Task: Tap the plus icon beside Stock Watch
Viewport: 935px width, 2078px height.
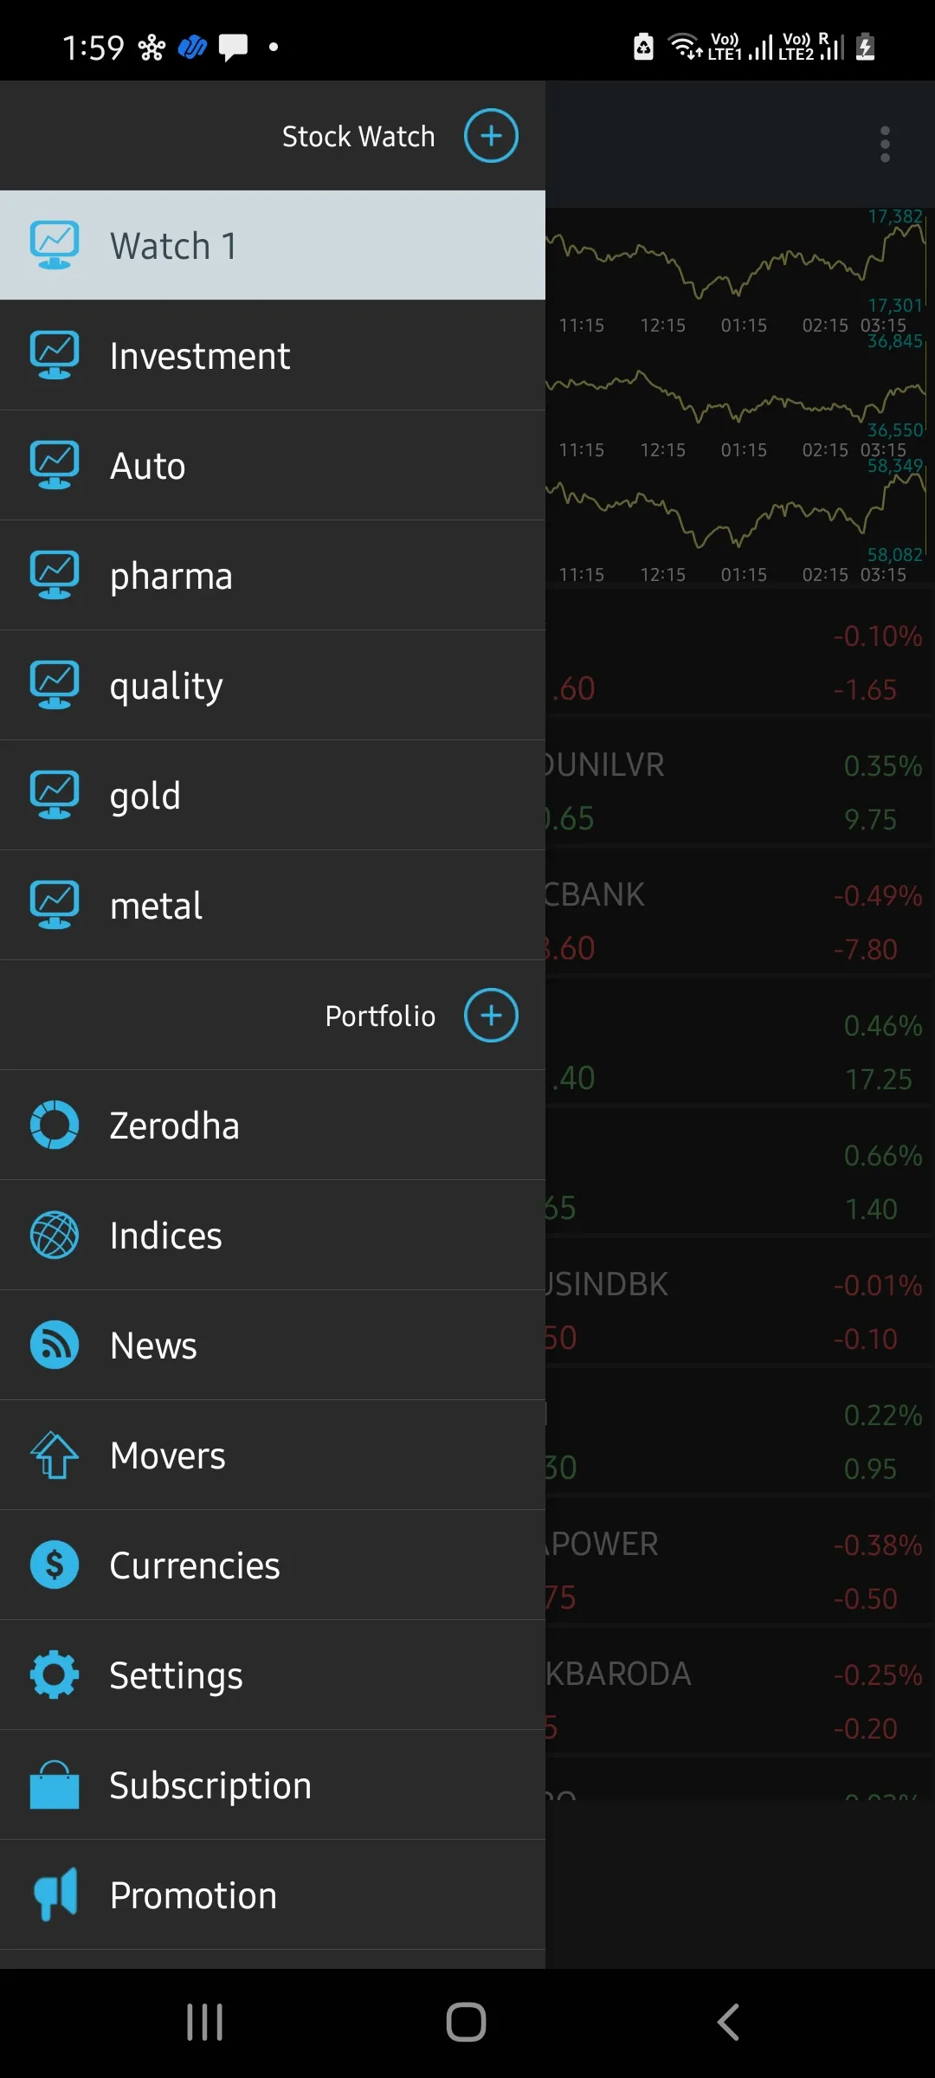Action: click(491, 136)
